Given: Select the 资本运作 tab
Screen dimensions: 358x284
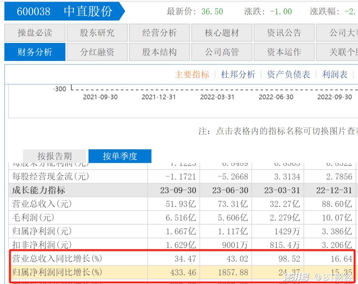Looking at the screenshot, I should coord(284,52).
